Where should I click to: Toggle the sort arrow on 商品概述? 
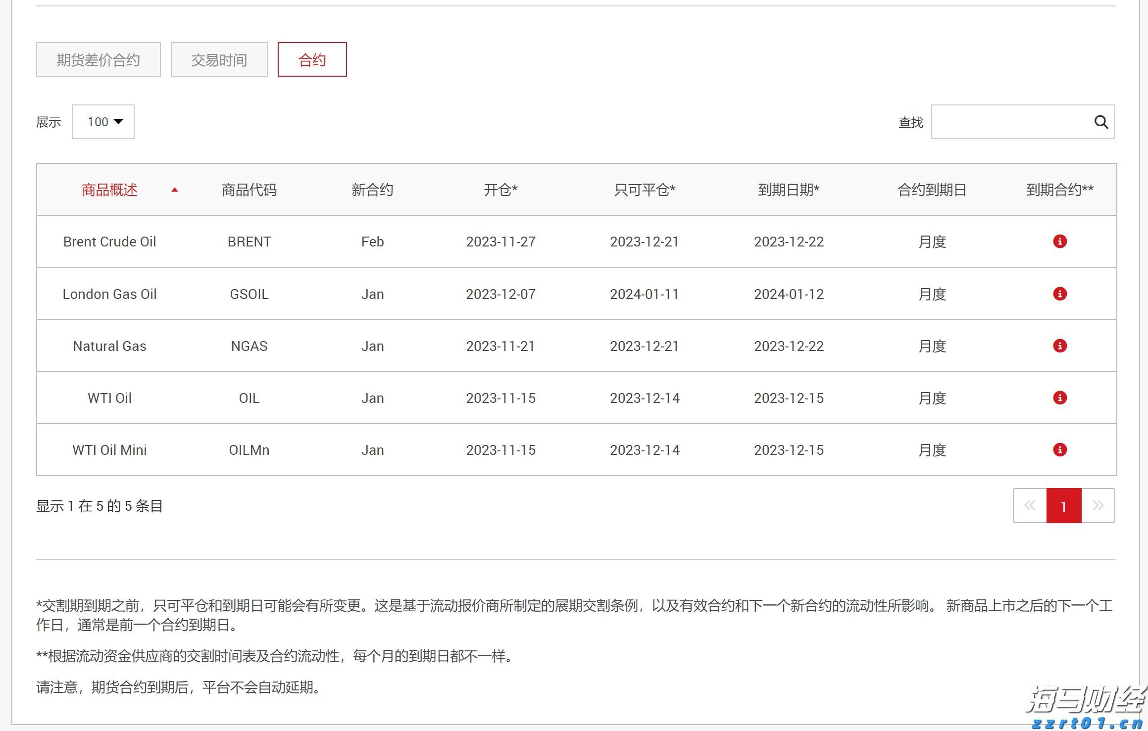pos(175,190)
